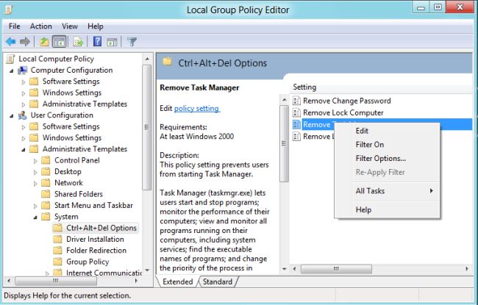The width and height of the screenshot is (478, 305).
Task: Click the Group Policy folder icon
Action: [x=57, y=262]
